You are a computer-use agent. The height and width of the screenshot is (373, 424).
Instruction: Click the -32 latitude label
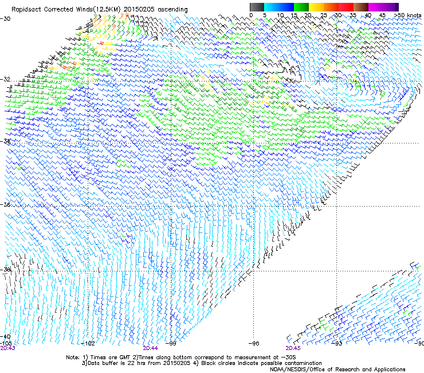click(x=5, y=79)
